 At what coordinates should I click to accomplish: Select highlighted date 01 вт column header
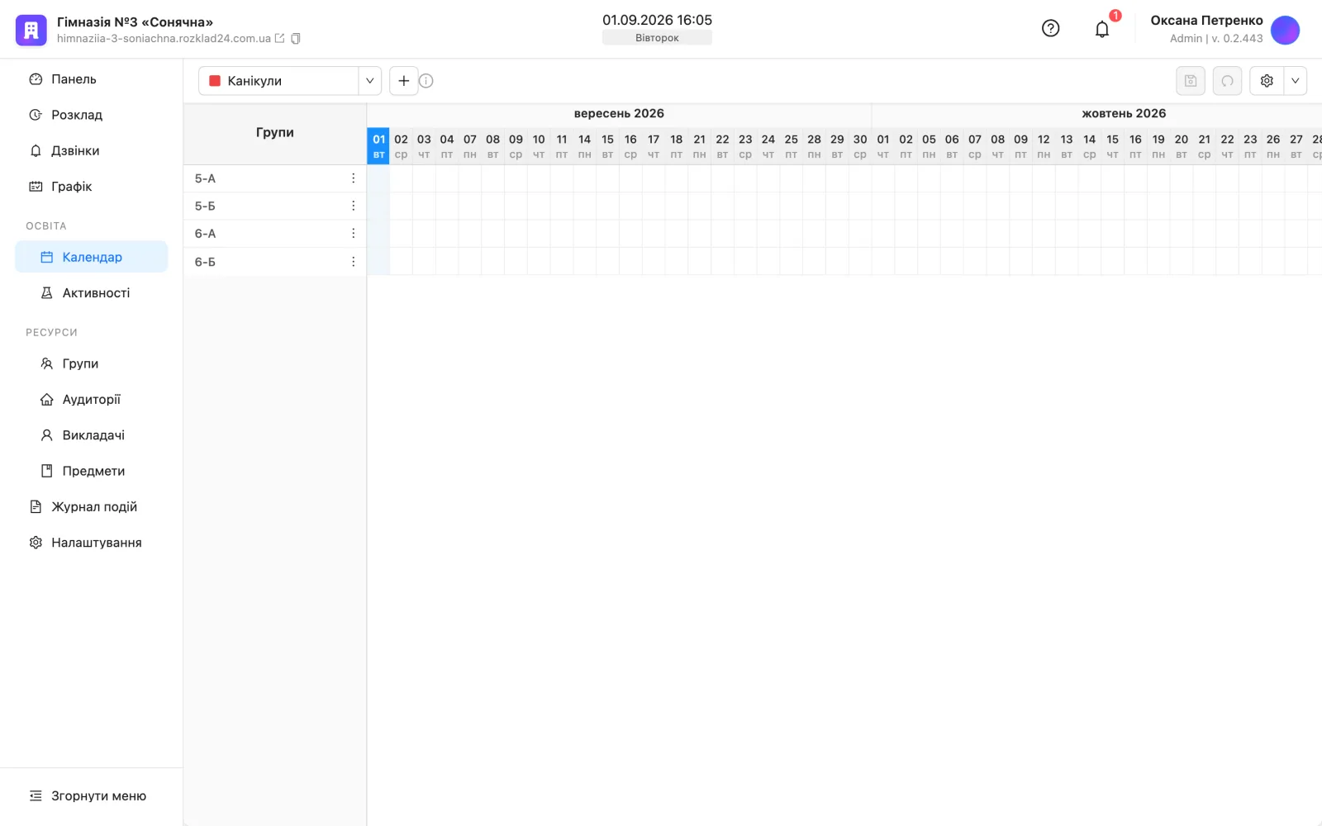378,146
